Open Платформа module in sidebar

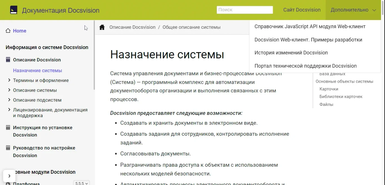[26, 184]
